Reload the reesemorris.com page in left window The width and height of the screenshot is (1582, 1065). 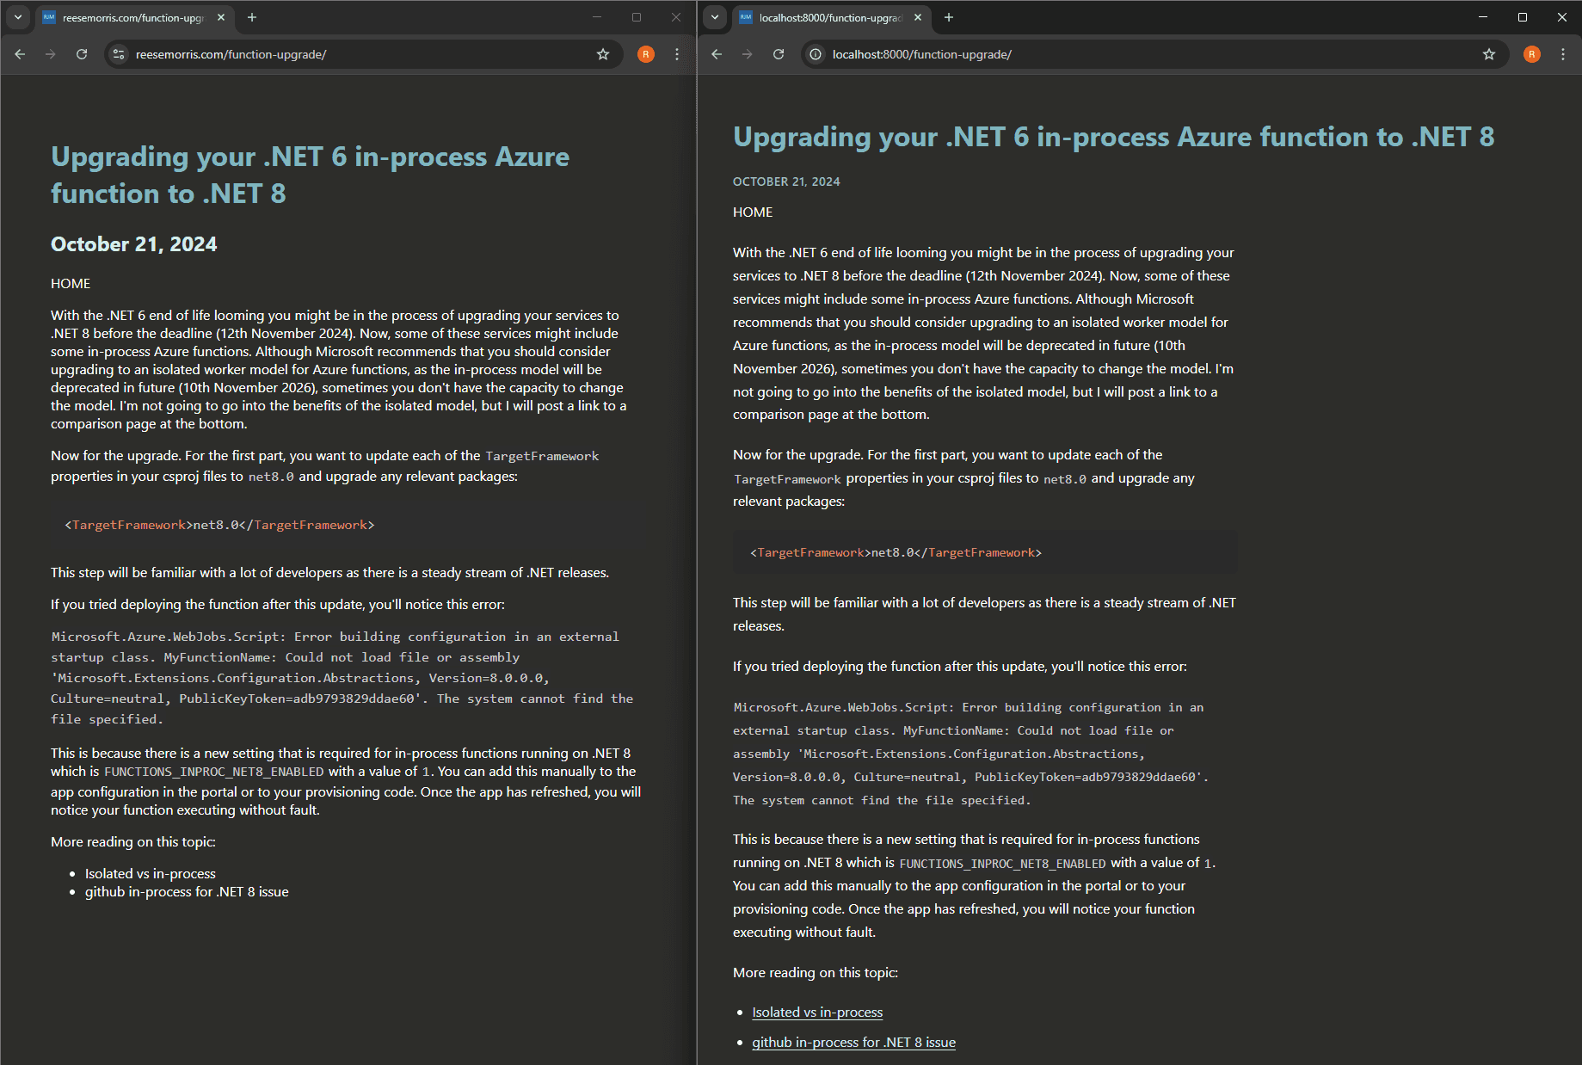tap(82, 54)
